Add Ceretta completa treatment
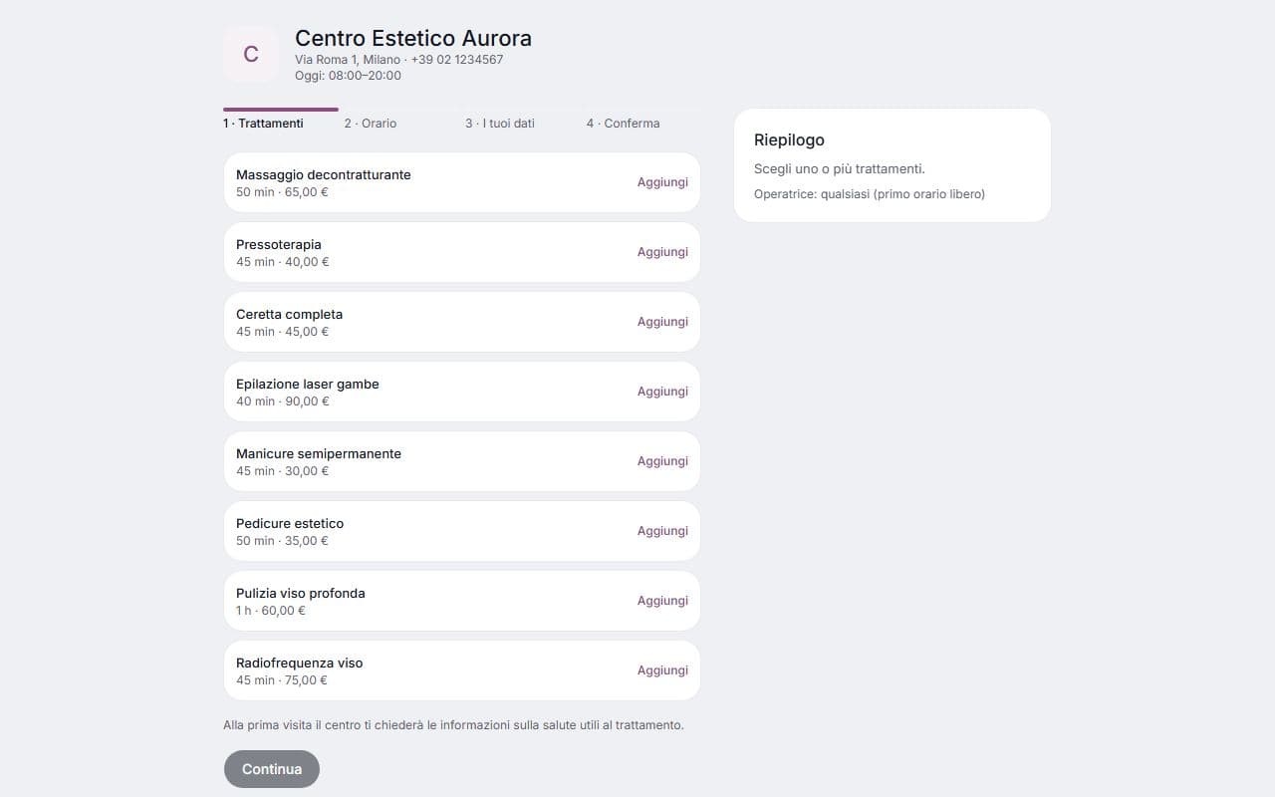Viewport: 1275px width, 797px height. point(662,322)
